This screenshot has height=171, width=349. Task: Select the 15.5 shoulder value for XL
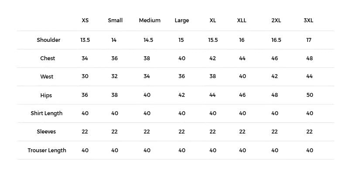(x=213, y=40)
